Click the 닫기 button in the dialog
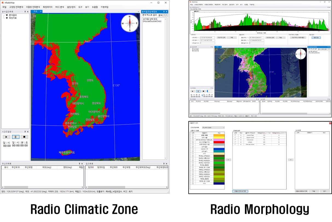 pos(325,191)
